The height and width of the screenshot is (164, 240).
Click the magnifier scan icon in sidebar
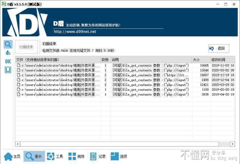pyautogui.click(x=8, y=44)
